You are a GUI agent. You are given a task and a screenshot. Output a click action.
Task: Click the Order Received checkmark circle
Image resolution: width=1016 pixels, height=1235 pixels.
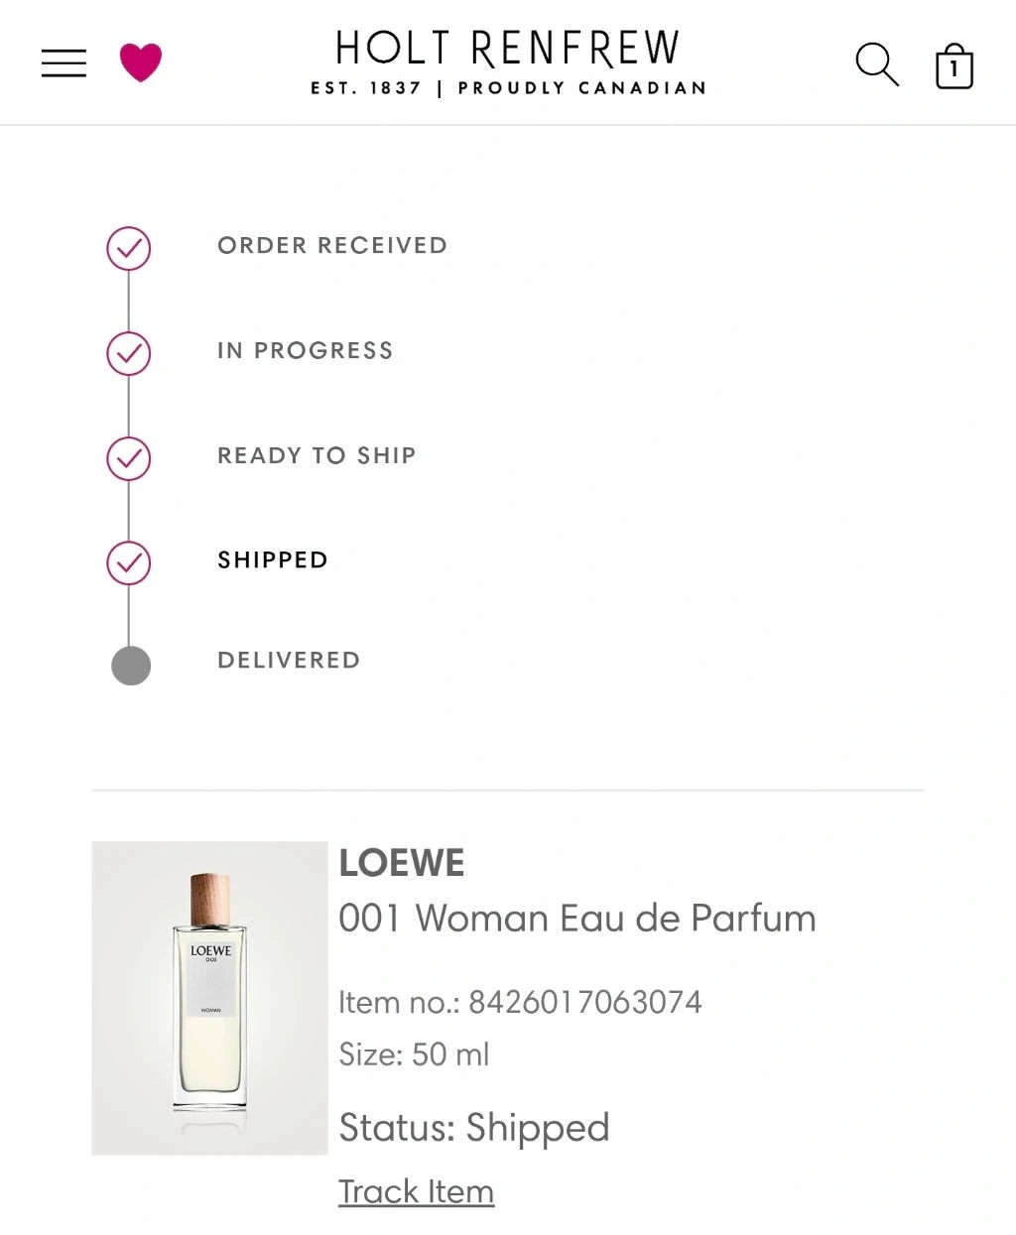pyautogui.click(x=129, y=248)
